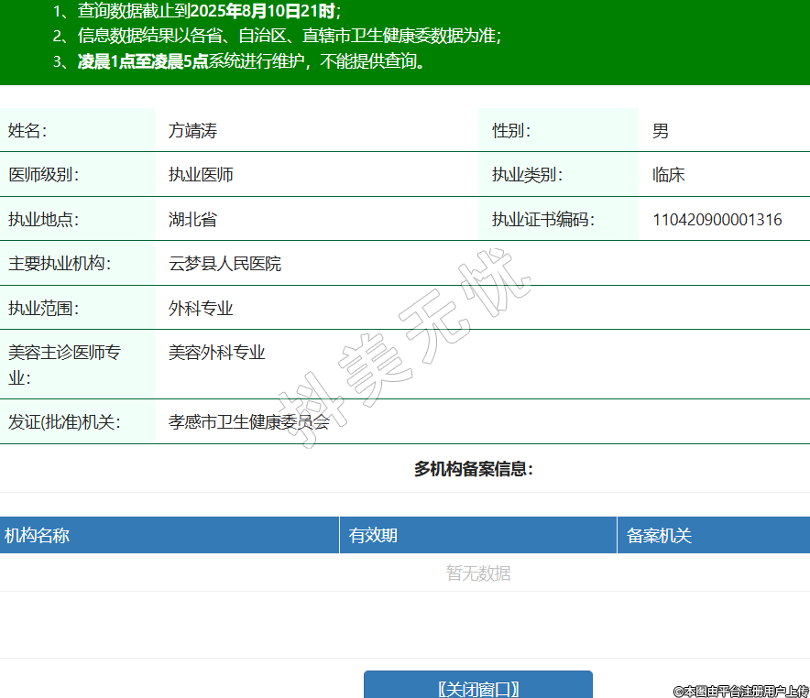The height and width of the screenshot is (698, 810).
Task: Click the 主要执业机构 field label
Action: [x=60, y=264]
